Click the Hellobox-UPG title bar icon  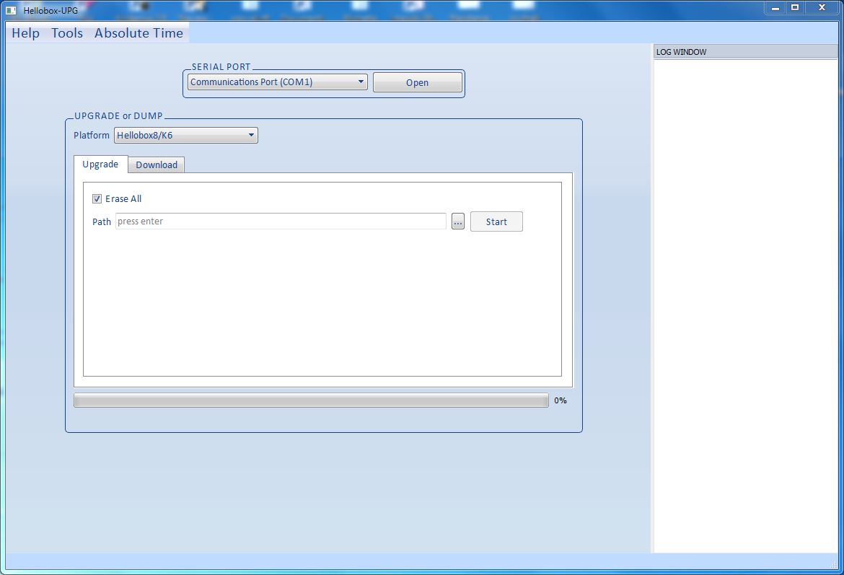(x=10, y=10)
